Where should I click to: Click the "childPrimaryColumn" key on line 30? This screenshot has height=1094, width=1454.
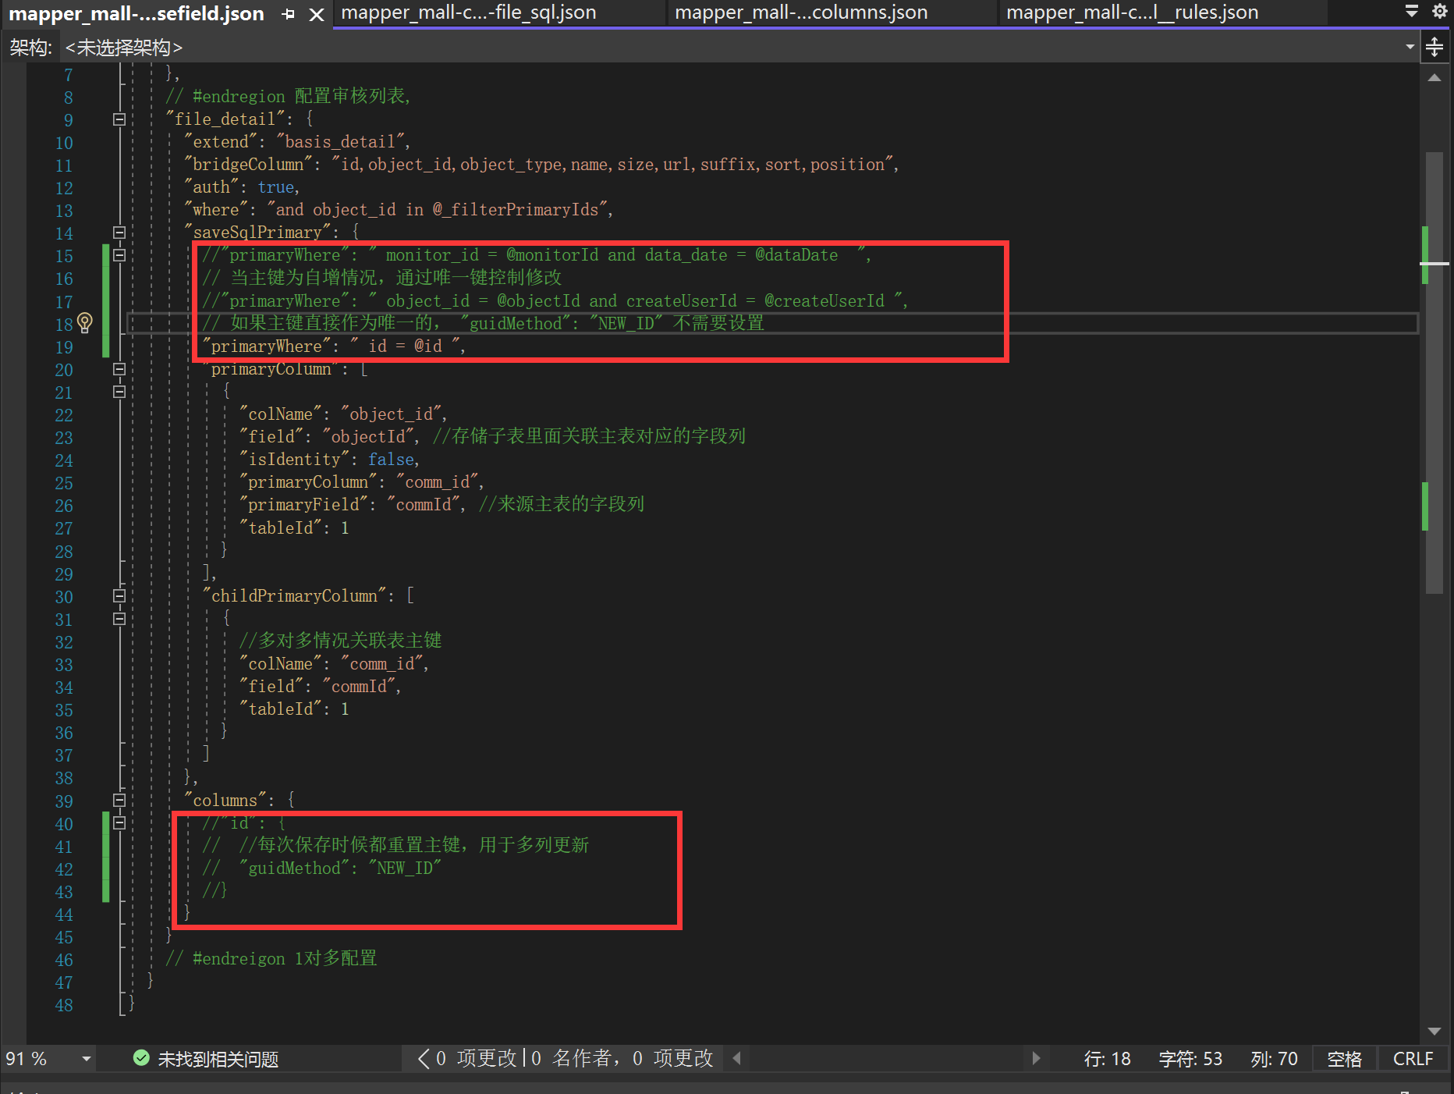click(x=294, y=596)
